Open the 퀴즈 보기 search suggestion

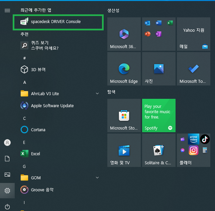coord(58,45)
